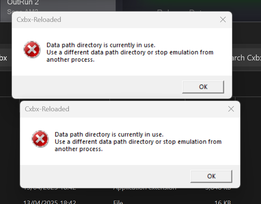The image size is (261, 204).
Task: Click gray footer area of upper dialog
Action: click(x=97, y=87)
